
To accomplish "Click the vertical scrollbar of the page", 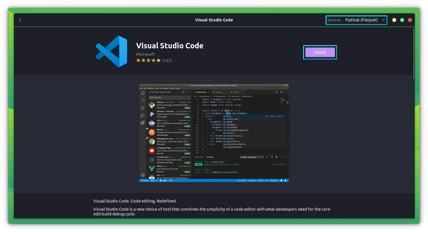I will click(414, 53).
